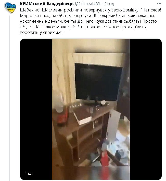Screen dimensions: 166x181
Task: Click the "Нет слов!" quote in the tweet
Action: tap(151, 10)
